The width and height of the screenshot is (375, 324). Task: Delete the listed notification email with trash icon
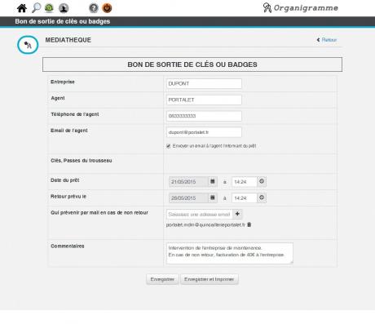pyautogui.click(x=249, y=224)
